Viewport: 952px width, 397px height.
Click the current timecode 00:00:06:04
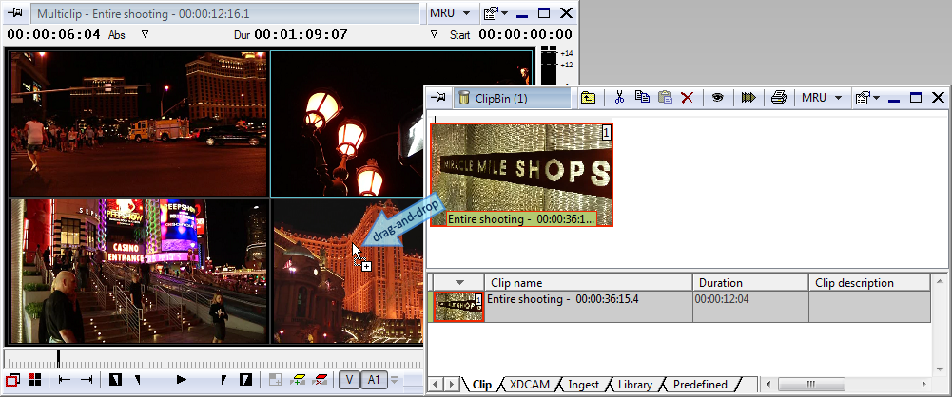(54, 34)
